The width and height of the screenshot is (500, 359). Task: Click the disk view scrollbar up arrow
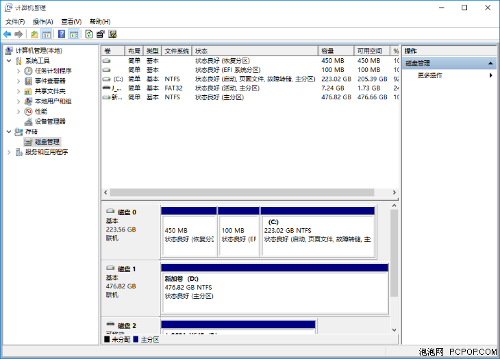tap(394, 206)
